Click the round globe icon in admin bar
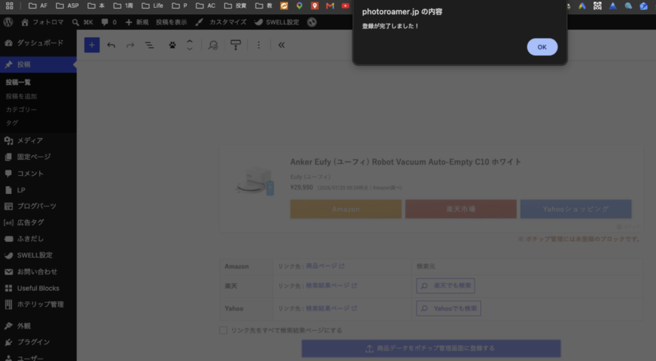 (x=312, y=22)
